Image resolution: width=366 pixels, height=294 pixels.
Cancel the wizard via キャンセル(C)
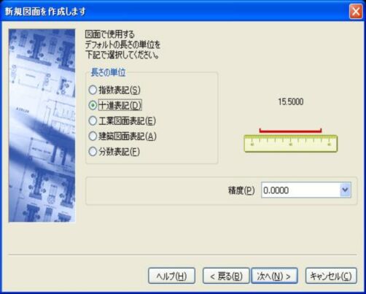tap(331, 276)
